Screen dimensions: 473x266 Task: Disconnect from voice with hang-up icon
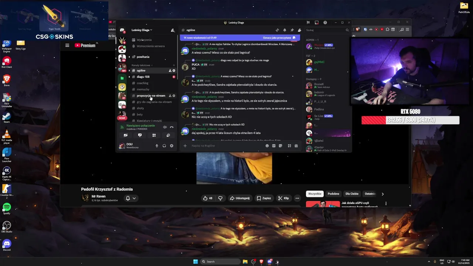click(171, 127)
